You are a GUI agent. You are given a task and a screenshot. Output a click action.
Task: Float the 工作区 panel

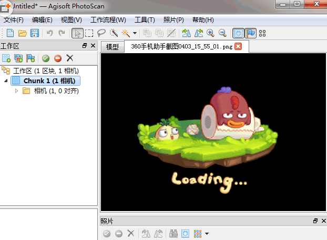click(x=85, y=46)
